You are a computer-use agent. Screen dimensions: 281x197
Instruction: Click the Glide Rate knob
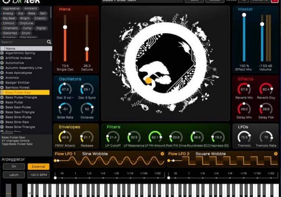pos(65,109)
